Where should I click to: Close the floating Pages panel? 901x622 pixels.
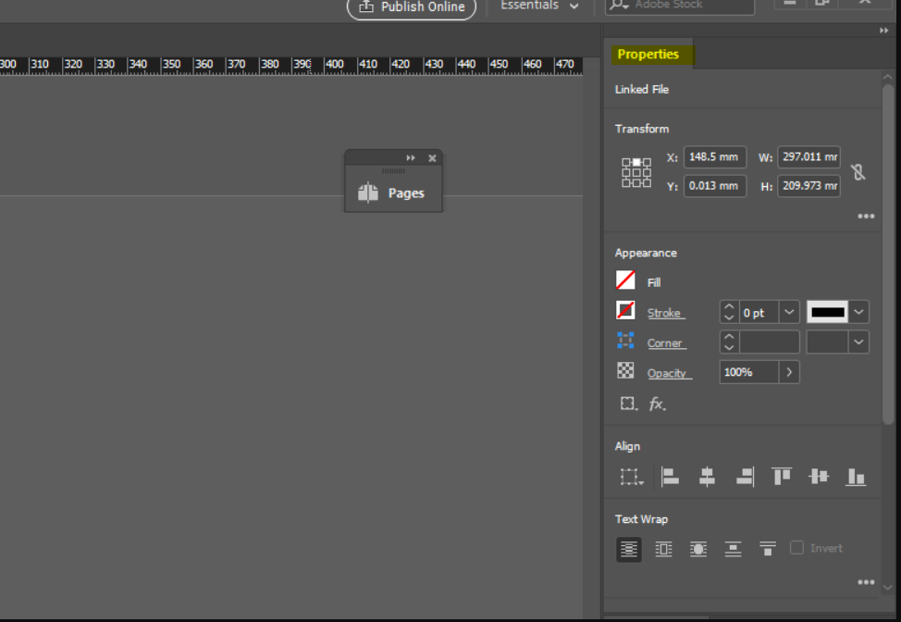[x=432, y=158]
